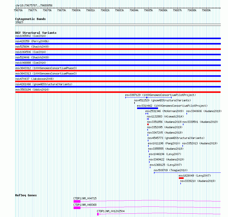Click the RefSeq Genes track title
This screenshot has height=217, width=228.
[26, 195]
